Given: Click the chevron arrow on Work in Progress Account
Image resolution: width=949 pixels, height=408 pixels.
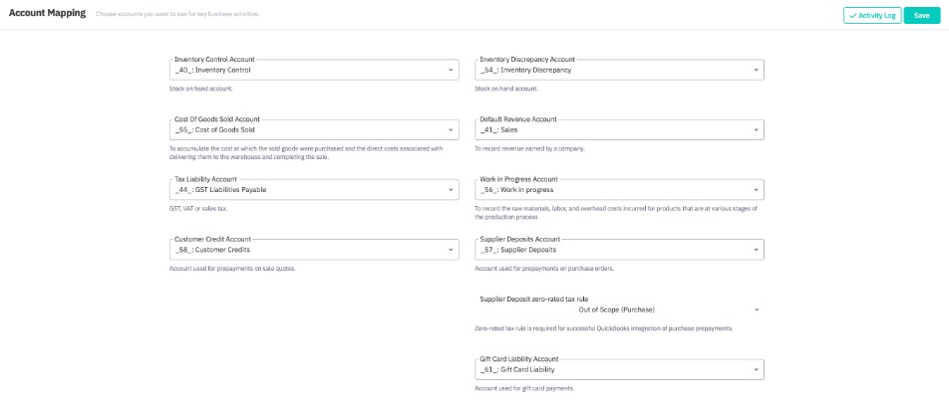Looking at the screenshot, I should coord(756,190).
